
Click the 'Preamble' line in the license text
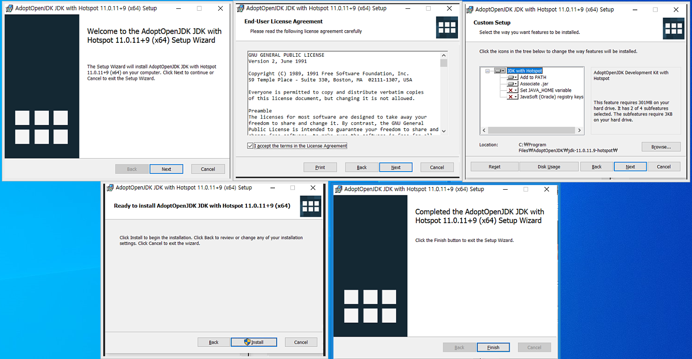pyautogui.click(x=260, y=111)
